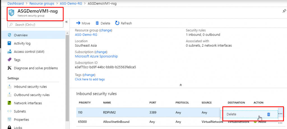287x129 pixels.
Task: Open ellipsis menu for AllowVnetInBound rule
Action: tap(280, 123)
